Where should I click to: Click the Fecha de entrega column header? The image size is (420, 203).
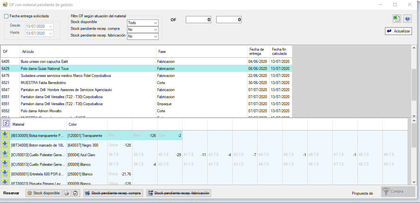258,52
